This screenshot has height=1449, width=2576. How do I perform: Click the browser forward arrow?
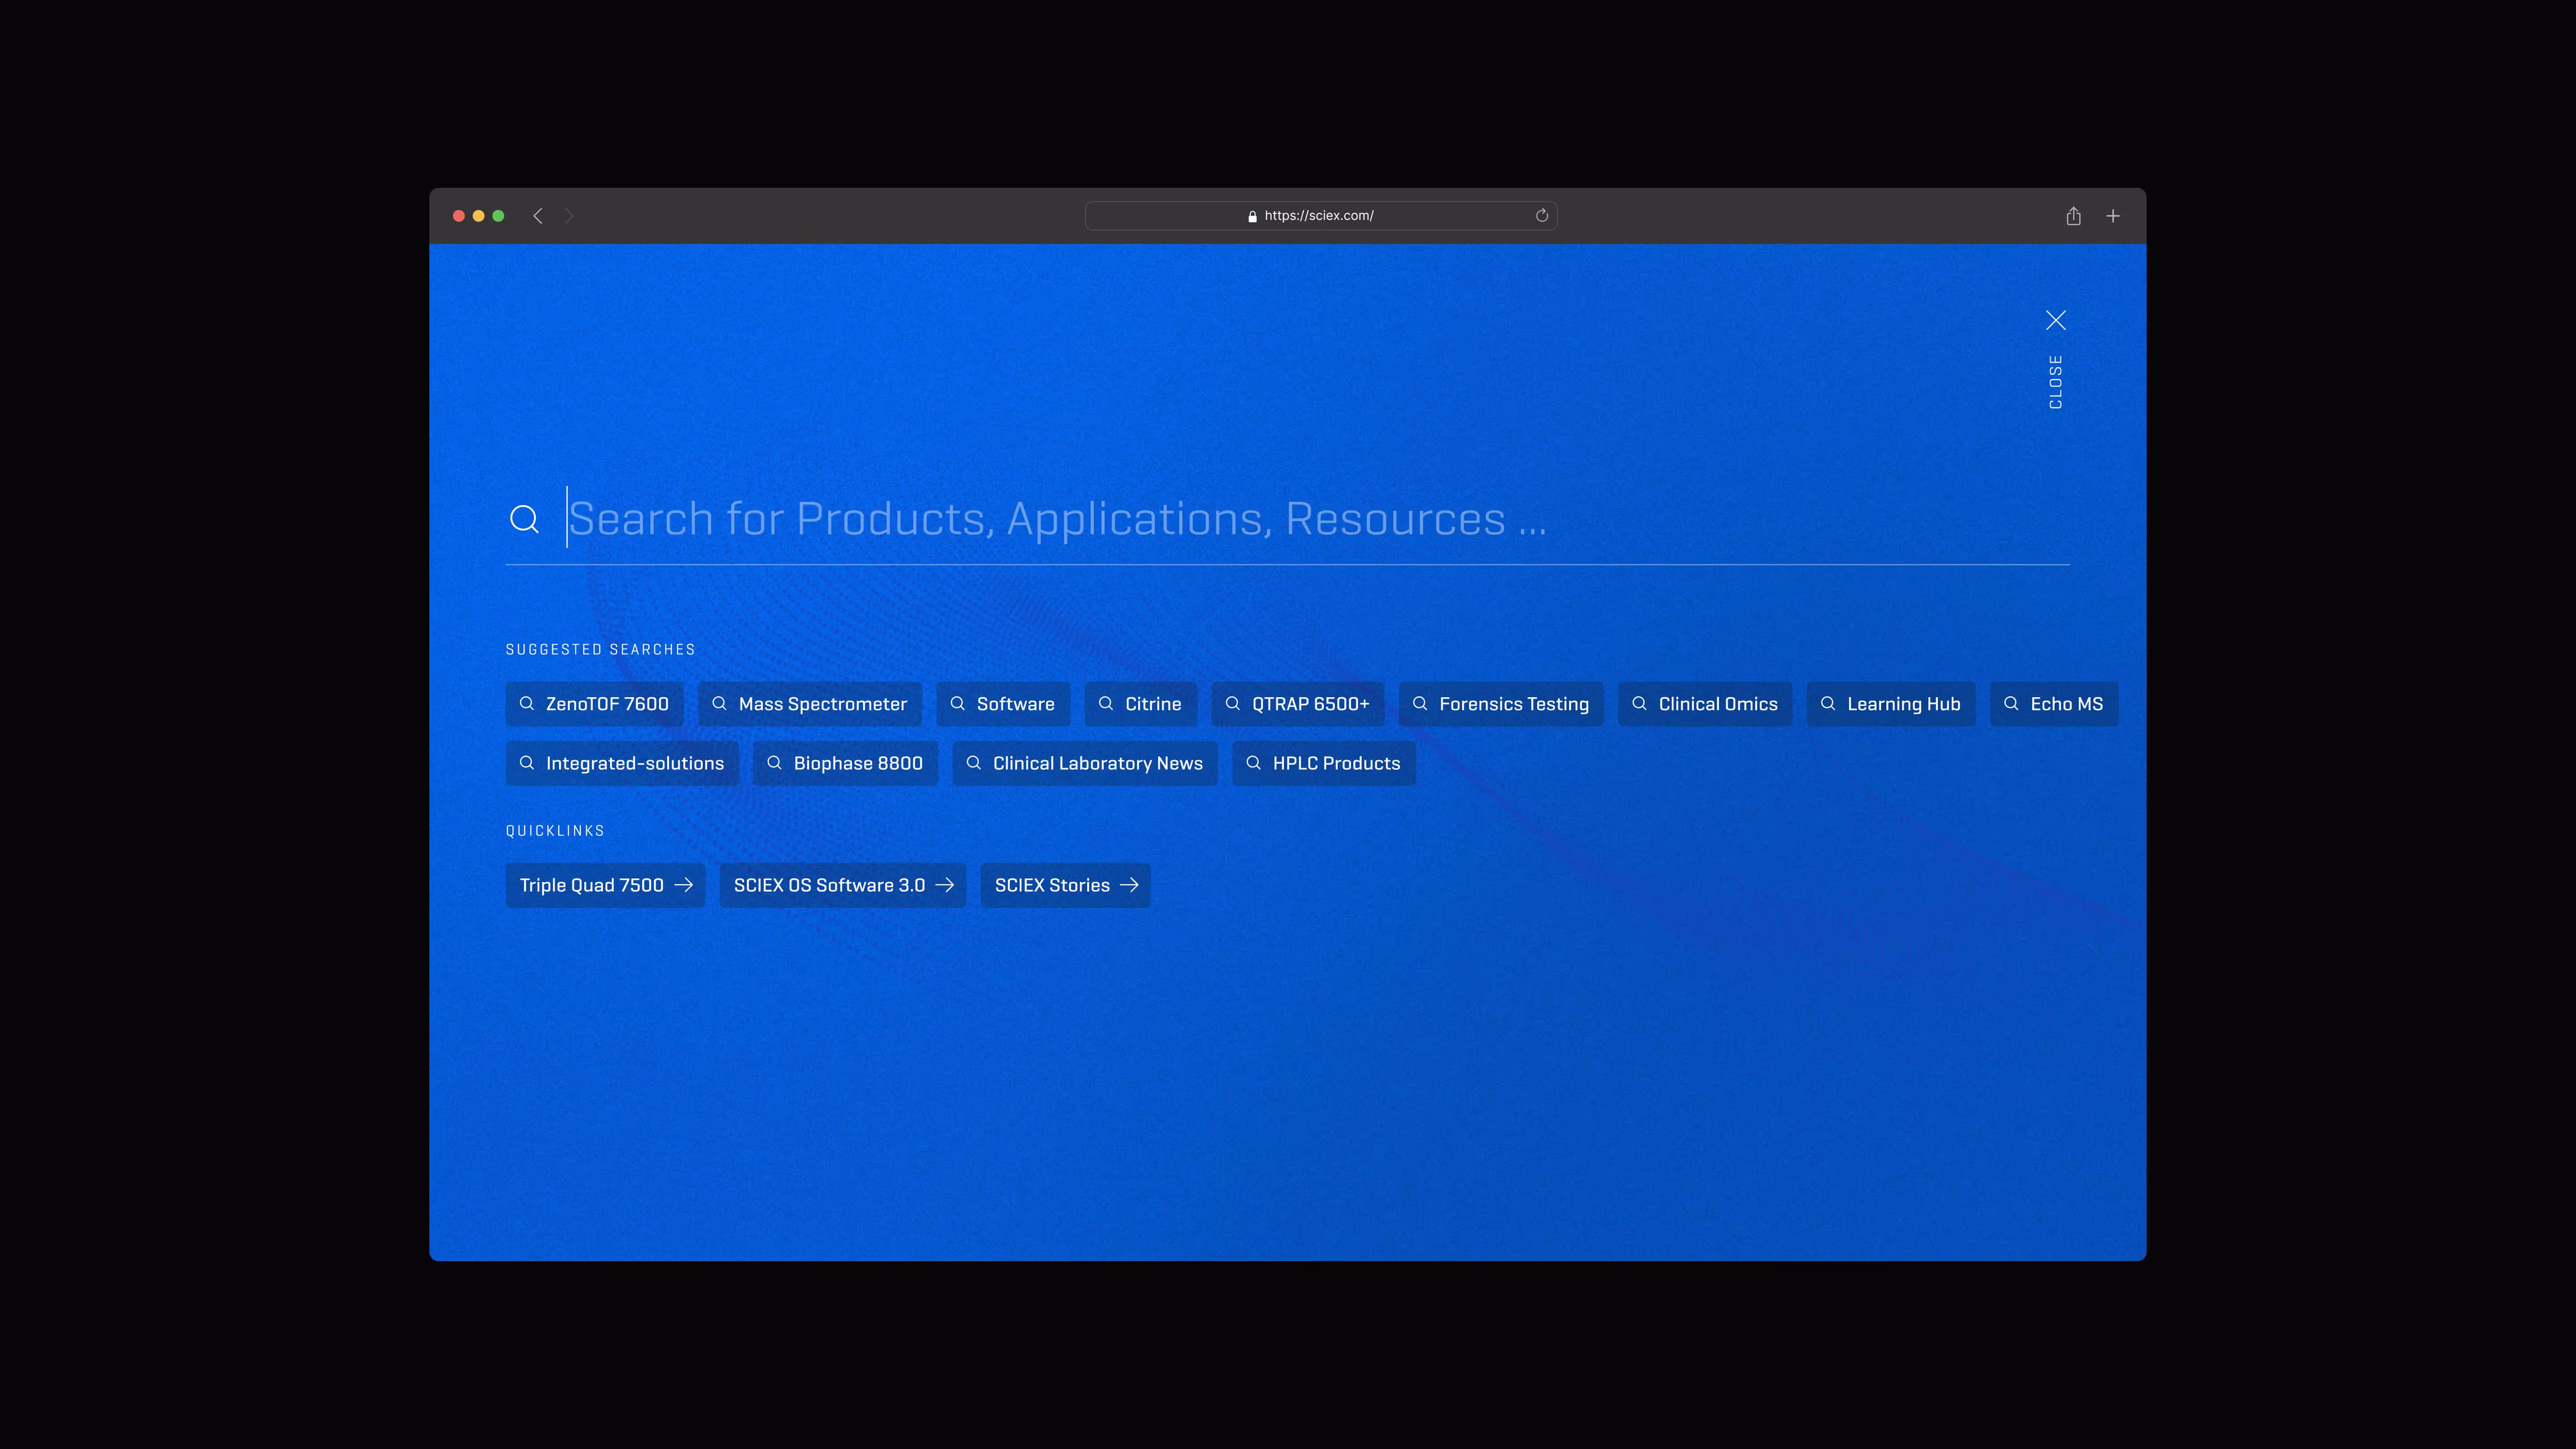point(568,216)
